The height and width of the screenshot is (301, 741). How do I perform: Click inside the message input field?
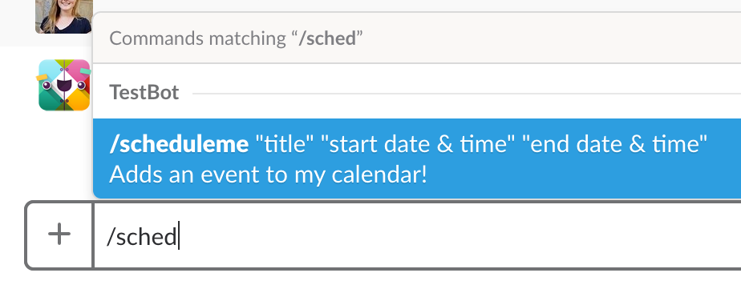(417, 235)
